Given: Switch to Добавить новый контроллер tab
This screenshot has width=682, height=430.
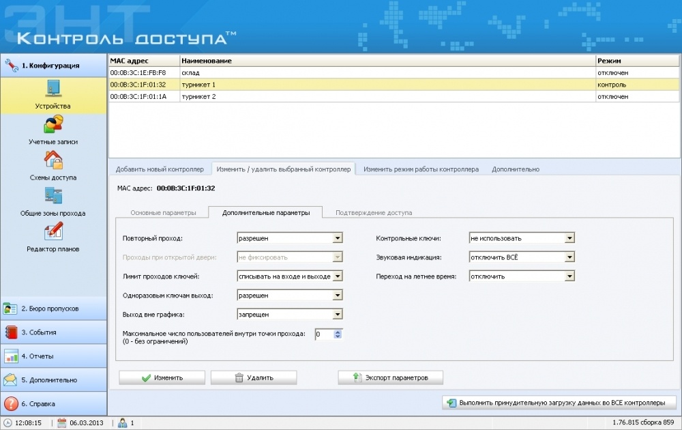Looking at the screenshot, I should coord(160,169).
